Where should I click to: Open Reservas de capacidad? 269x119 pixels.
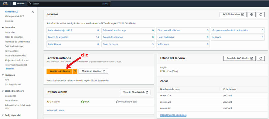tap(16, 65)
